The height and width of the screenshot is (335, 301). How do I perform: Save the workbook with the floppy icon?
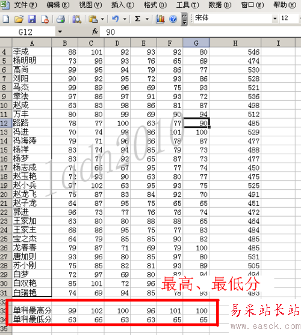(32, 19)
